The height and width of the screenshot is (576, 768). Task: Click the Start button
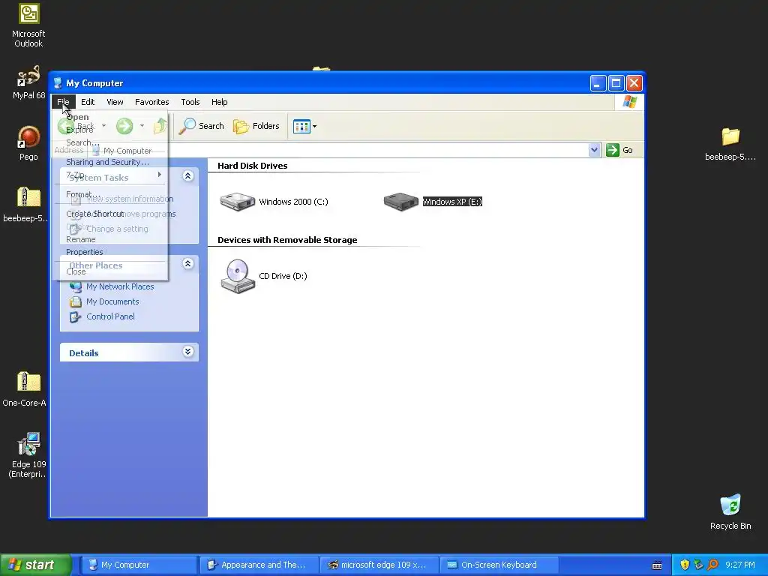(36, 565)
